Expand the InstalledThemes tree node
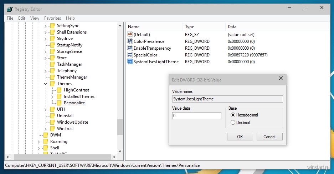 pyautogui.click(x=52, y=96)
